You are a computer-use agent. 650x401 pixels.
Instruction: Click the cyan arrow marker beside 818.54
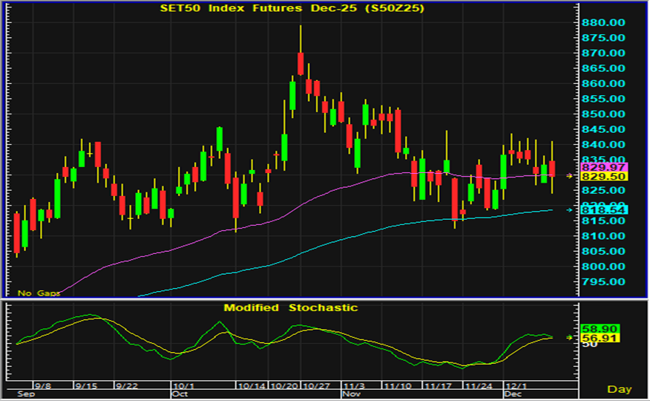coord(569,210)
